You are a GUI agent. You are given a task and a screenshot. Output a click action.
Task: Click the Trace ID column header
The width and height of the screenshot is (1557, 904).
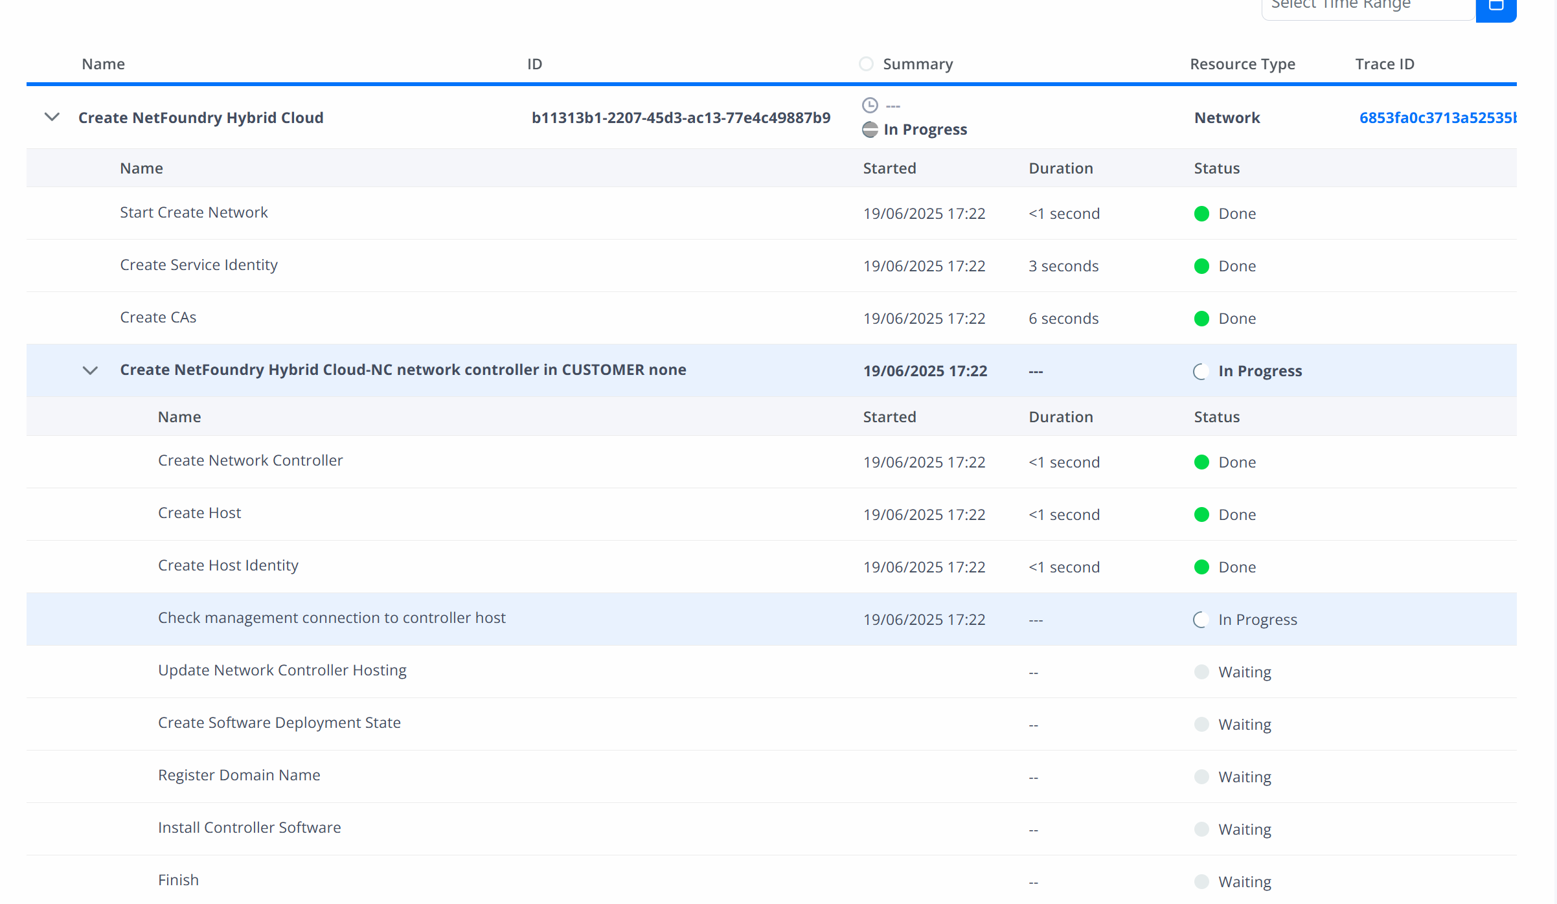(1385, 64)
